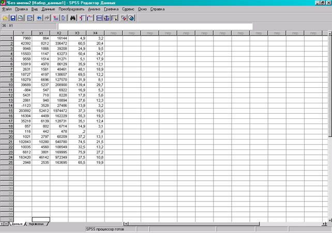This screenshot has height=233, width=332.
Task: Select cell with value 46142
Action: click(41, 157)
